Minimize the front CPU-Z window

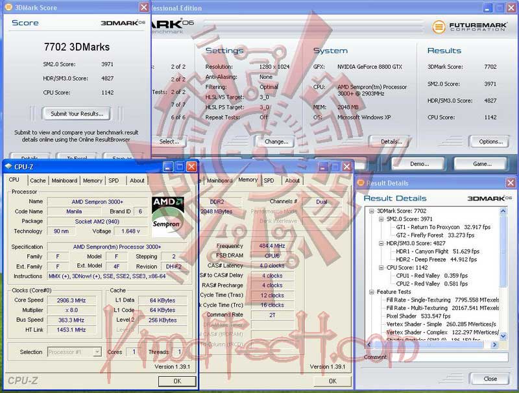[168, 167]
